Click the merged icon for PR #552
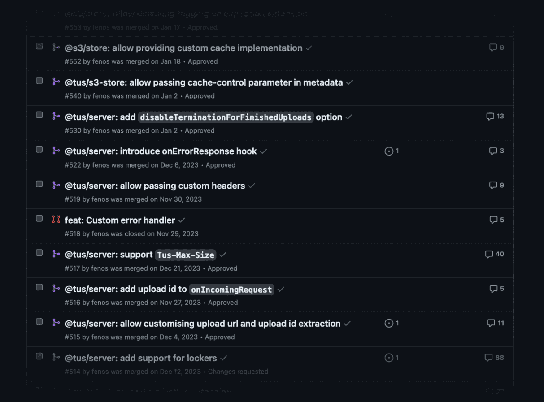The height and width of the screenshot is (402, 544). pyautogui.click(x=56, y=47)
